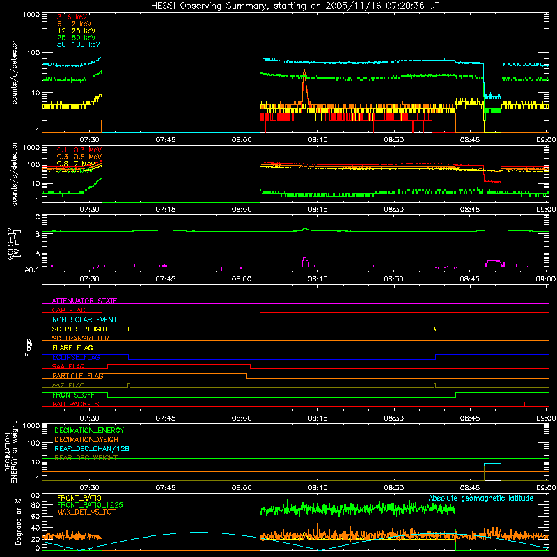Screen dimensions: 557x557
Task: Click the FRONTS_OFF flag label
Action: pos(73,395)
